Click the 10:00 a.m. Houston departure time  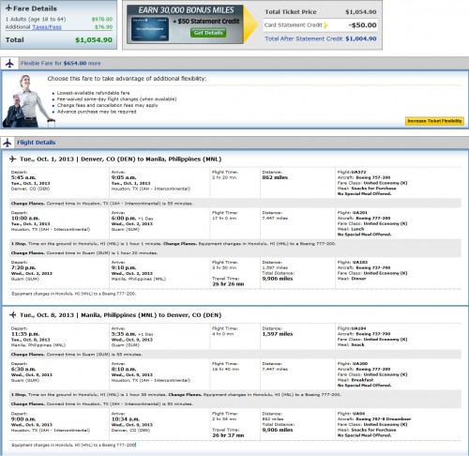tap(25, 218)
